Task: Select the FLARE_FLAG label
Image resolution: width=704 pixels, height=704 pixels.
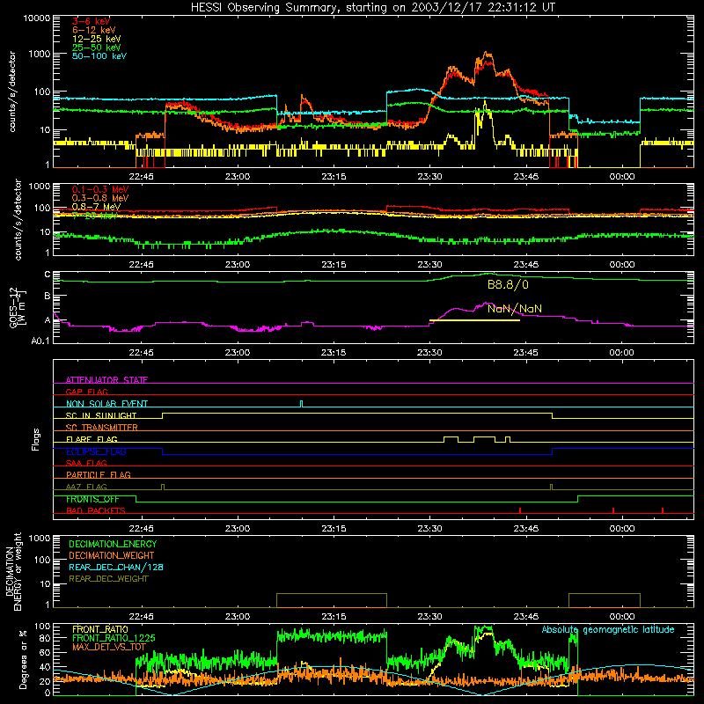Action: click(x=92, y=439)
